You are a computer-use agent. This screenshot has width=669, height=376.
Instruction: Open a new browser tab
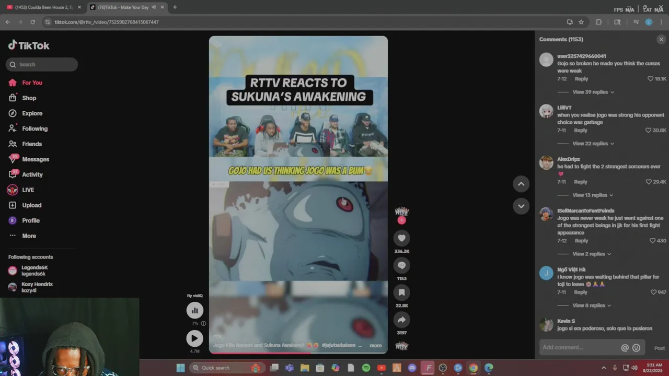click(x=175, y=7)
